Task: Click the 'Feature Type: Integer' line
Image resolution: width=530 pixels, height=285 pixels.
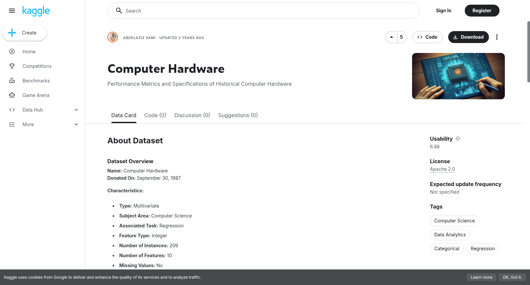Action: tap(143, 236)
